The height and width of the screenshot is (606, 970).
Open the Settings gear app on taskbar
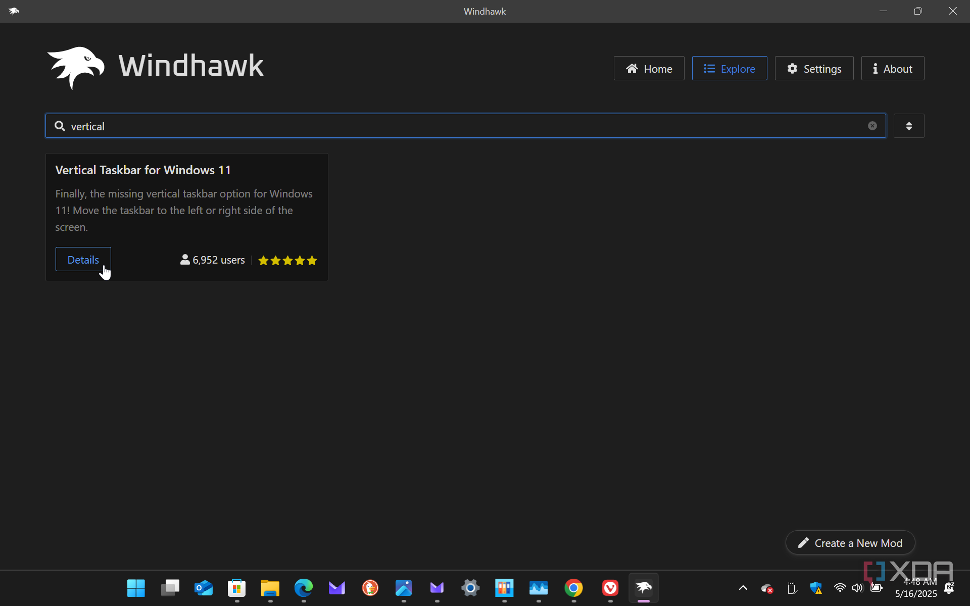click(x=470, y=588)
